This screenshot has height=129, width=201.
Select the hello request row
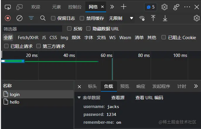pyautogui.click(x=38, y=102)
